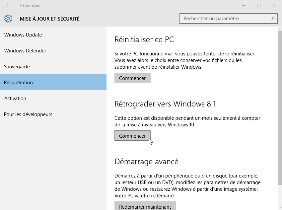Minimize the Paramètres window
Screen dimensions: 282x210
[244, 5]
